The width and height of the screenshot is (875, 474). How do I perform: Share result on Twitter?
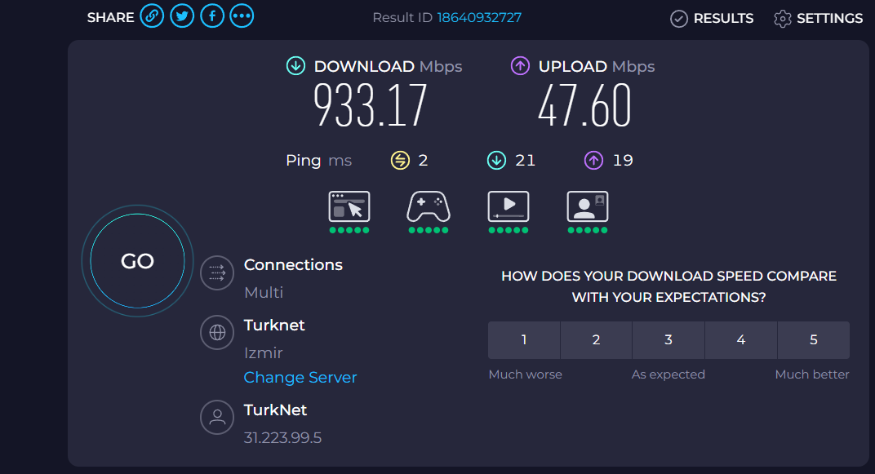[x=182, y=16]
